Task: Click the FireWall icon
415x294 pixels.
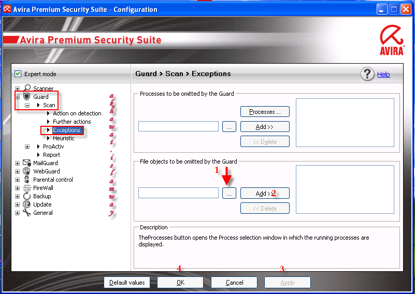Action: click(x=27, y=188)
